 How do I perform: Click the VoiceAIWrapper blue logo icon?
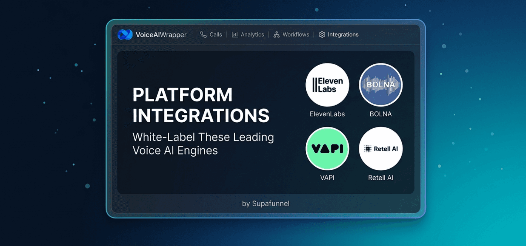(x=125, y=35)
